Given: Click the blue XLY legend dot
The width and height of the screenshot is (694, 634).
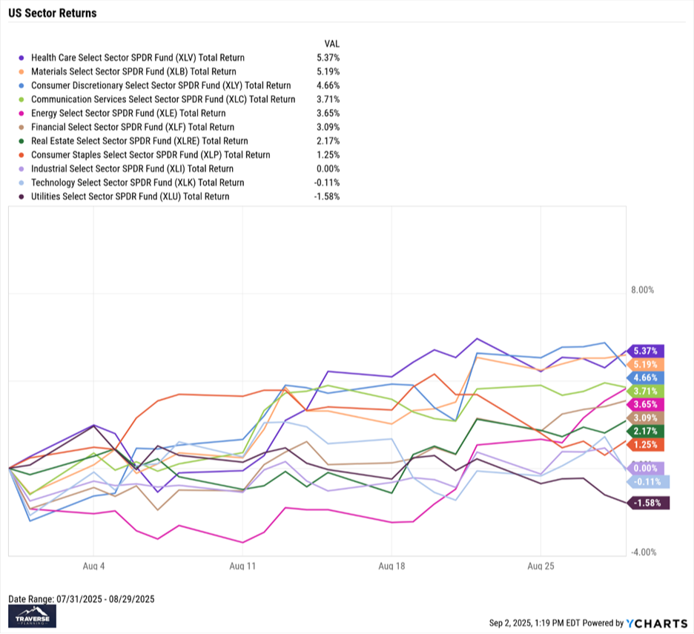Looking at the screenshot, I should click(22, 85).
